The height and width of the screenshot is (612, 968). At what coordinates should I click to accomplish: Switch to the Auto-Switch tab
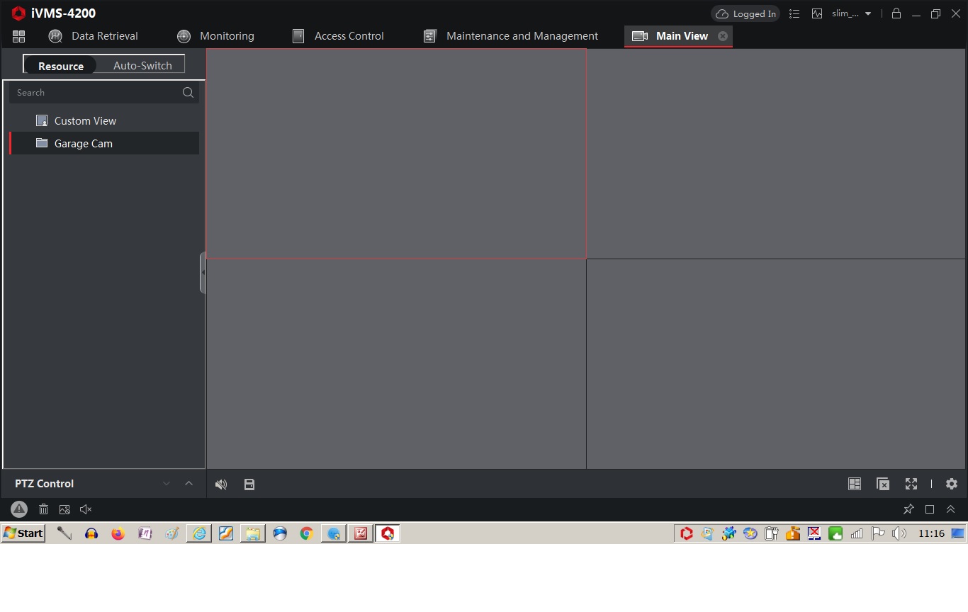coord(142,65)
